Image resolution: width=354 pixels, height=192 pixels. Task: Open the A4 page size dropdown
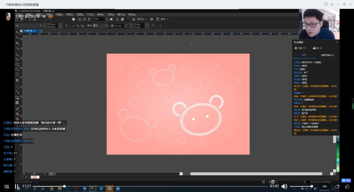pyautogui.click(x=41, y=26)
